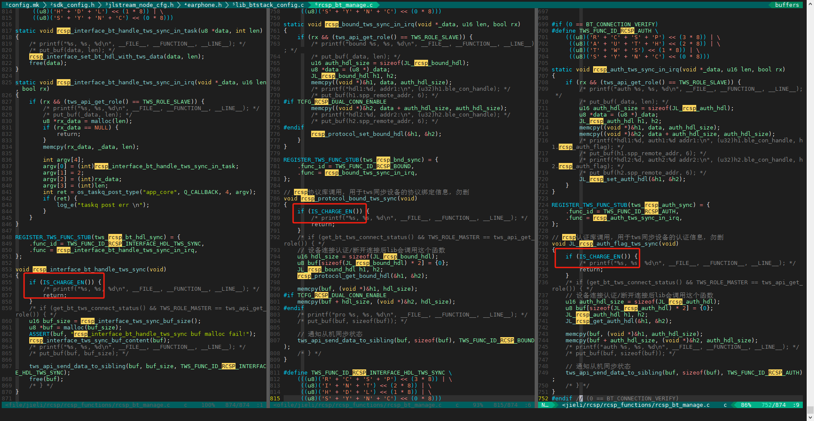The image size is (814, 421).
Task: Place cursor on "free(data);" line 822
Action: [x=48, y=63]
